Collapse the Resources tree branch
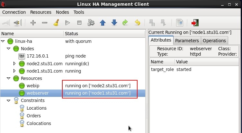The width and height of the screenshot is (242, 133). tap(9, 78)
